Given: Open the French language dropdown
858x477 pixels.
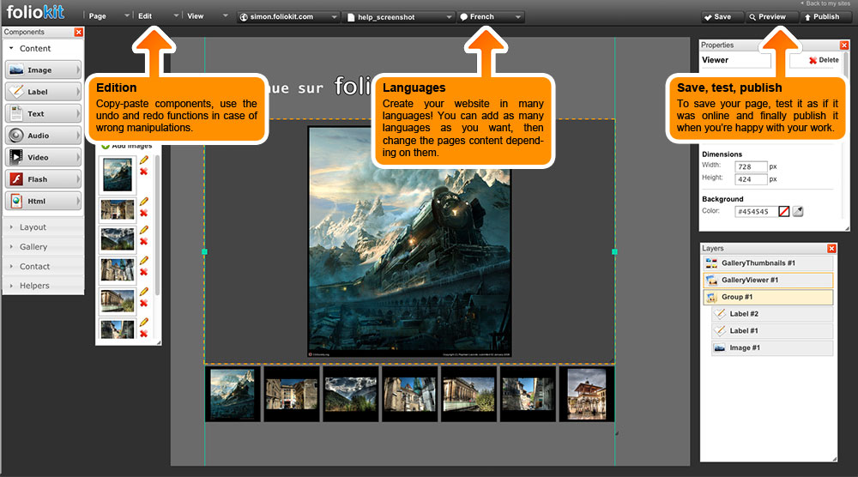Looking at the screenshot, I should coord(491,16).
